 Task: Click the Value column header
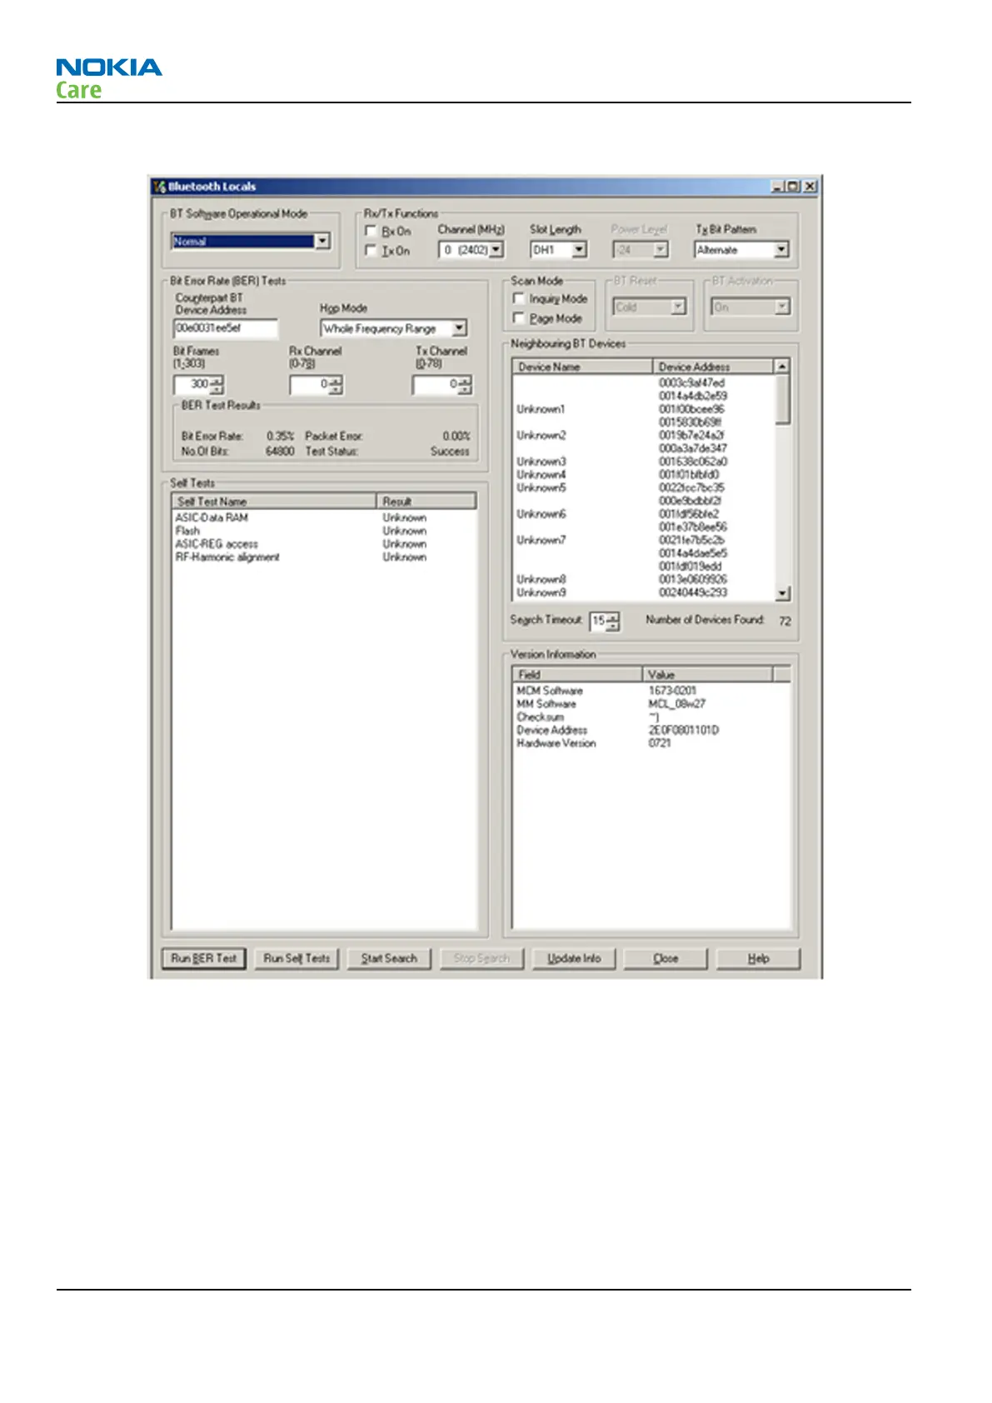pyautogui.click(x=708, y=675)
